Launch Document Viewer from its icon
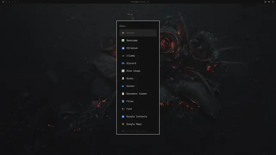The width and height of the screenshot is (276, 155). pyautogui.click(x=123, y=94)
